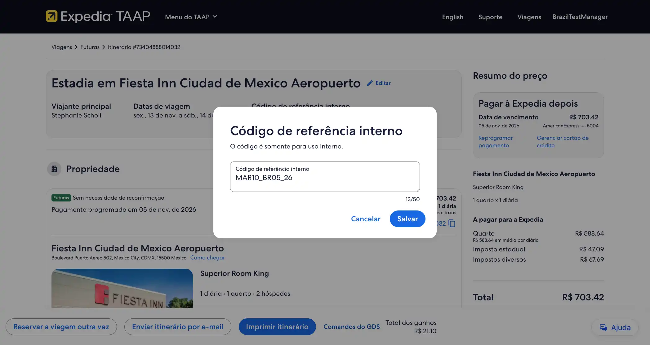The image size is (650, 345).
Task: Click the Imposto estadual R$ 47.09 value
Action: pos(591,249)
